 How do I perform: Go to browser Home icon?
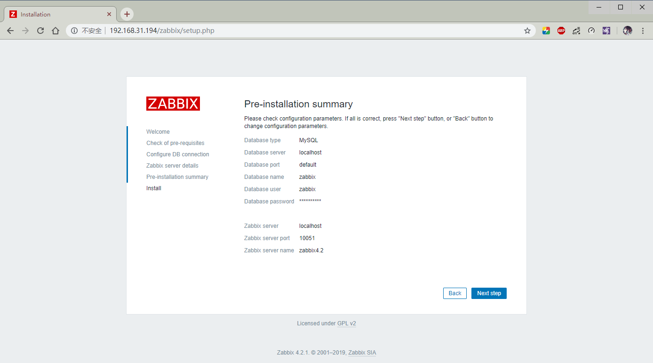[56, 31]
